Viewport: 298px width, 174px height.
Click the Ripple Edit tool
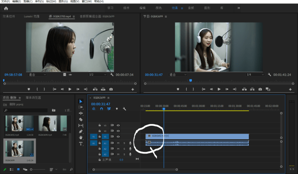[x=80, y=113]
